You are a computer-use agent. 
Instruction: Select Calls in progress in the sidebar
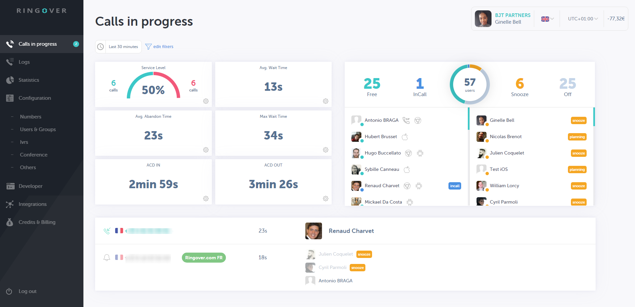pyautogui.click(x=38, y=44)
